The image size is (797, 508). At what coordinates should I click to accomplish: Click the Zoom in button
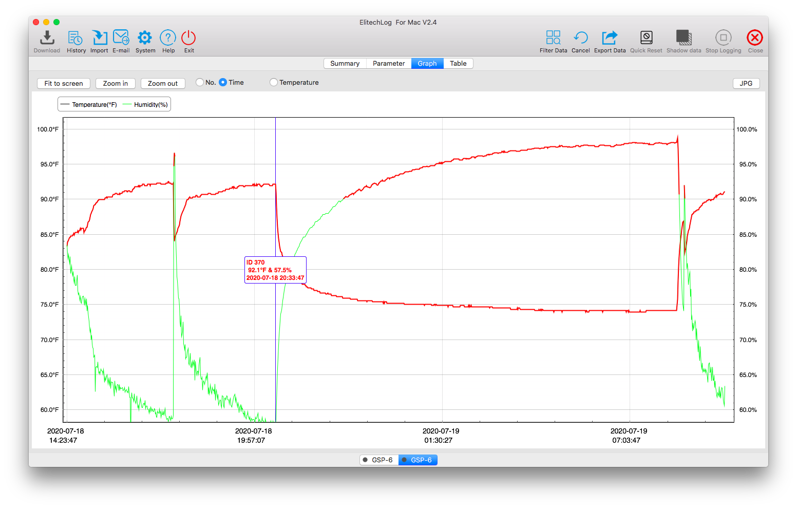point(116,83)
